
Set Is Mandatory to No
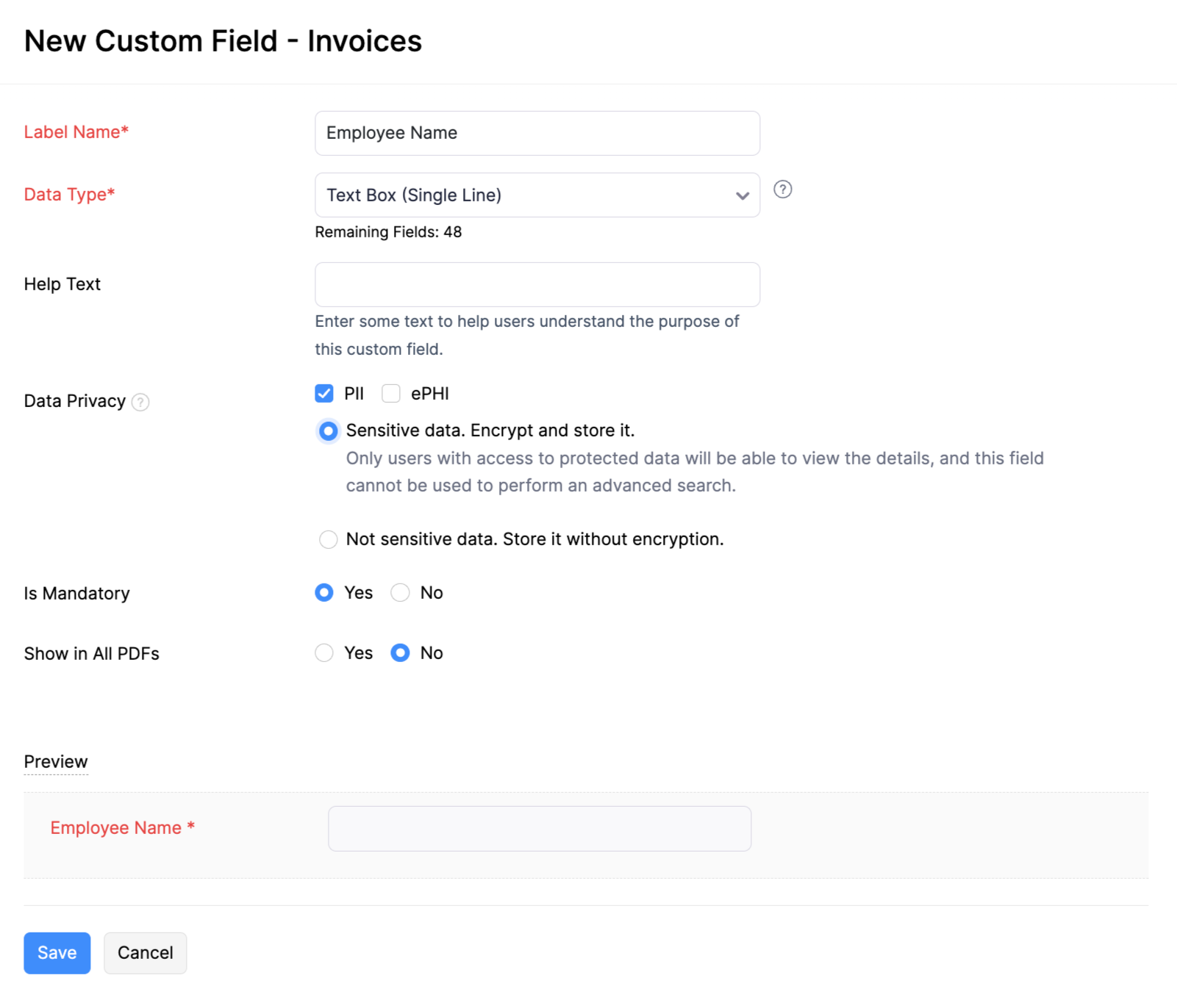click(399, 593)
